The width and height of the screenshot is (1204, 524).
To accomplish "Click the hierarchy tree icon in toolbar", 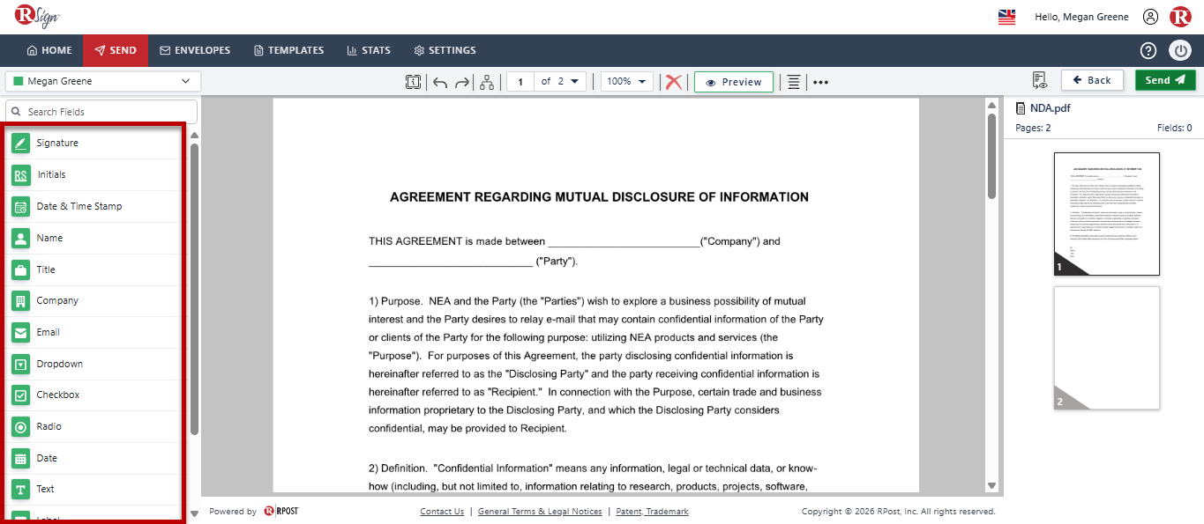I will [x=487, y=82].
